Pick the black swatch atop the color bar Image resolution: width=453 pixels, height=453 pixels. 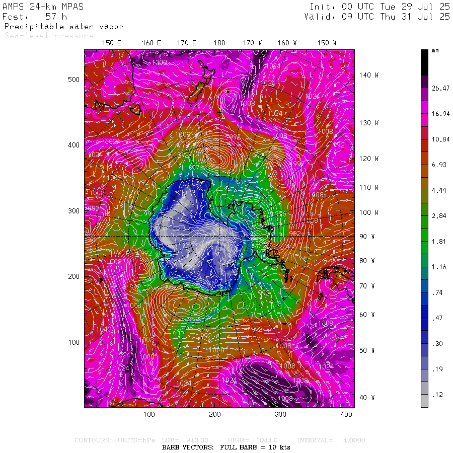pyautogui.click(x=424, y=62)
